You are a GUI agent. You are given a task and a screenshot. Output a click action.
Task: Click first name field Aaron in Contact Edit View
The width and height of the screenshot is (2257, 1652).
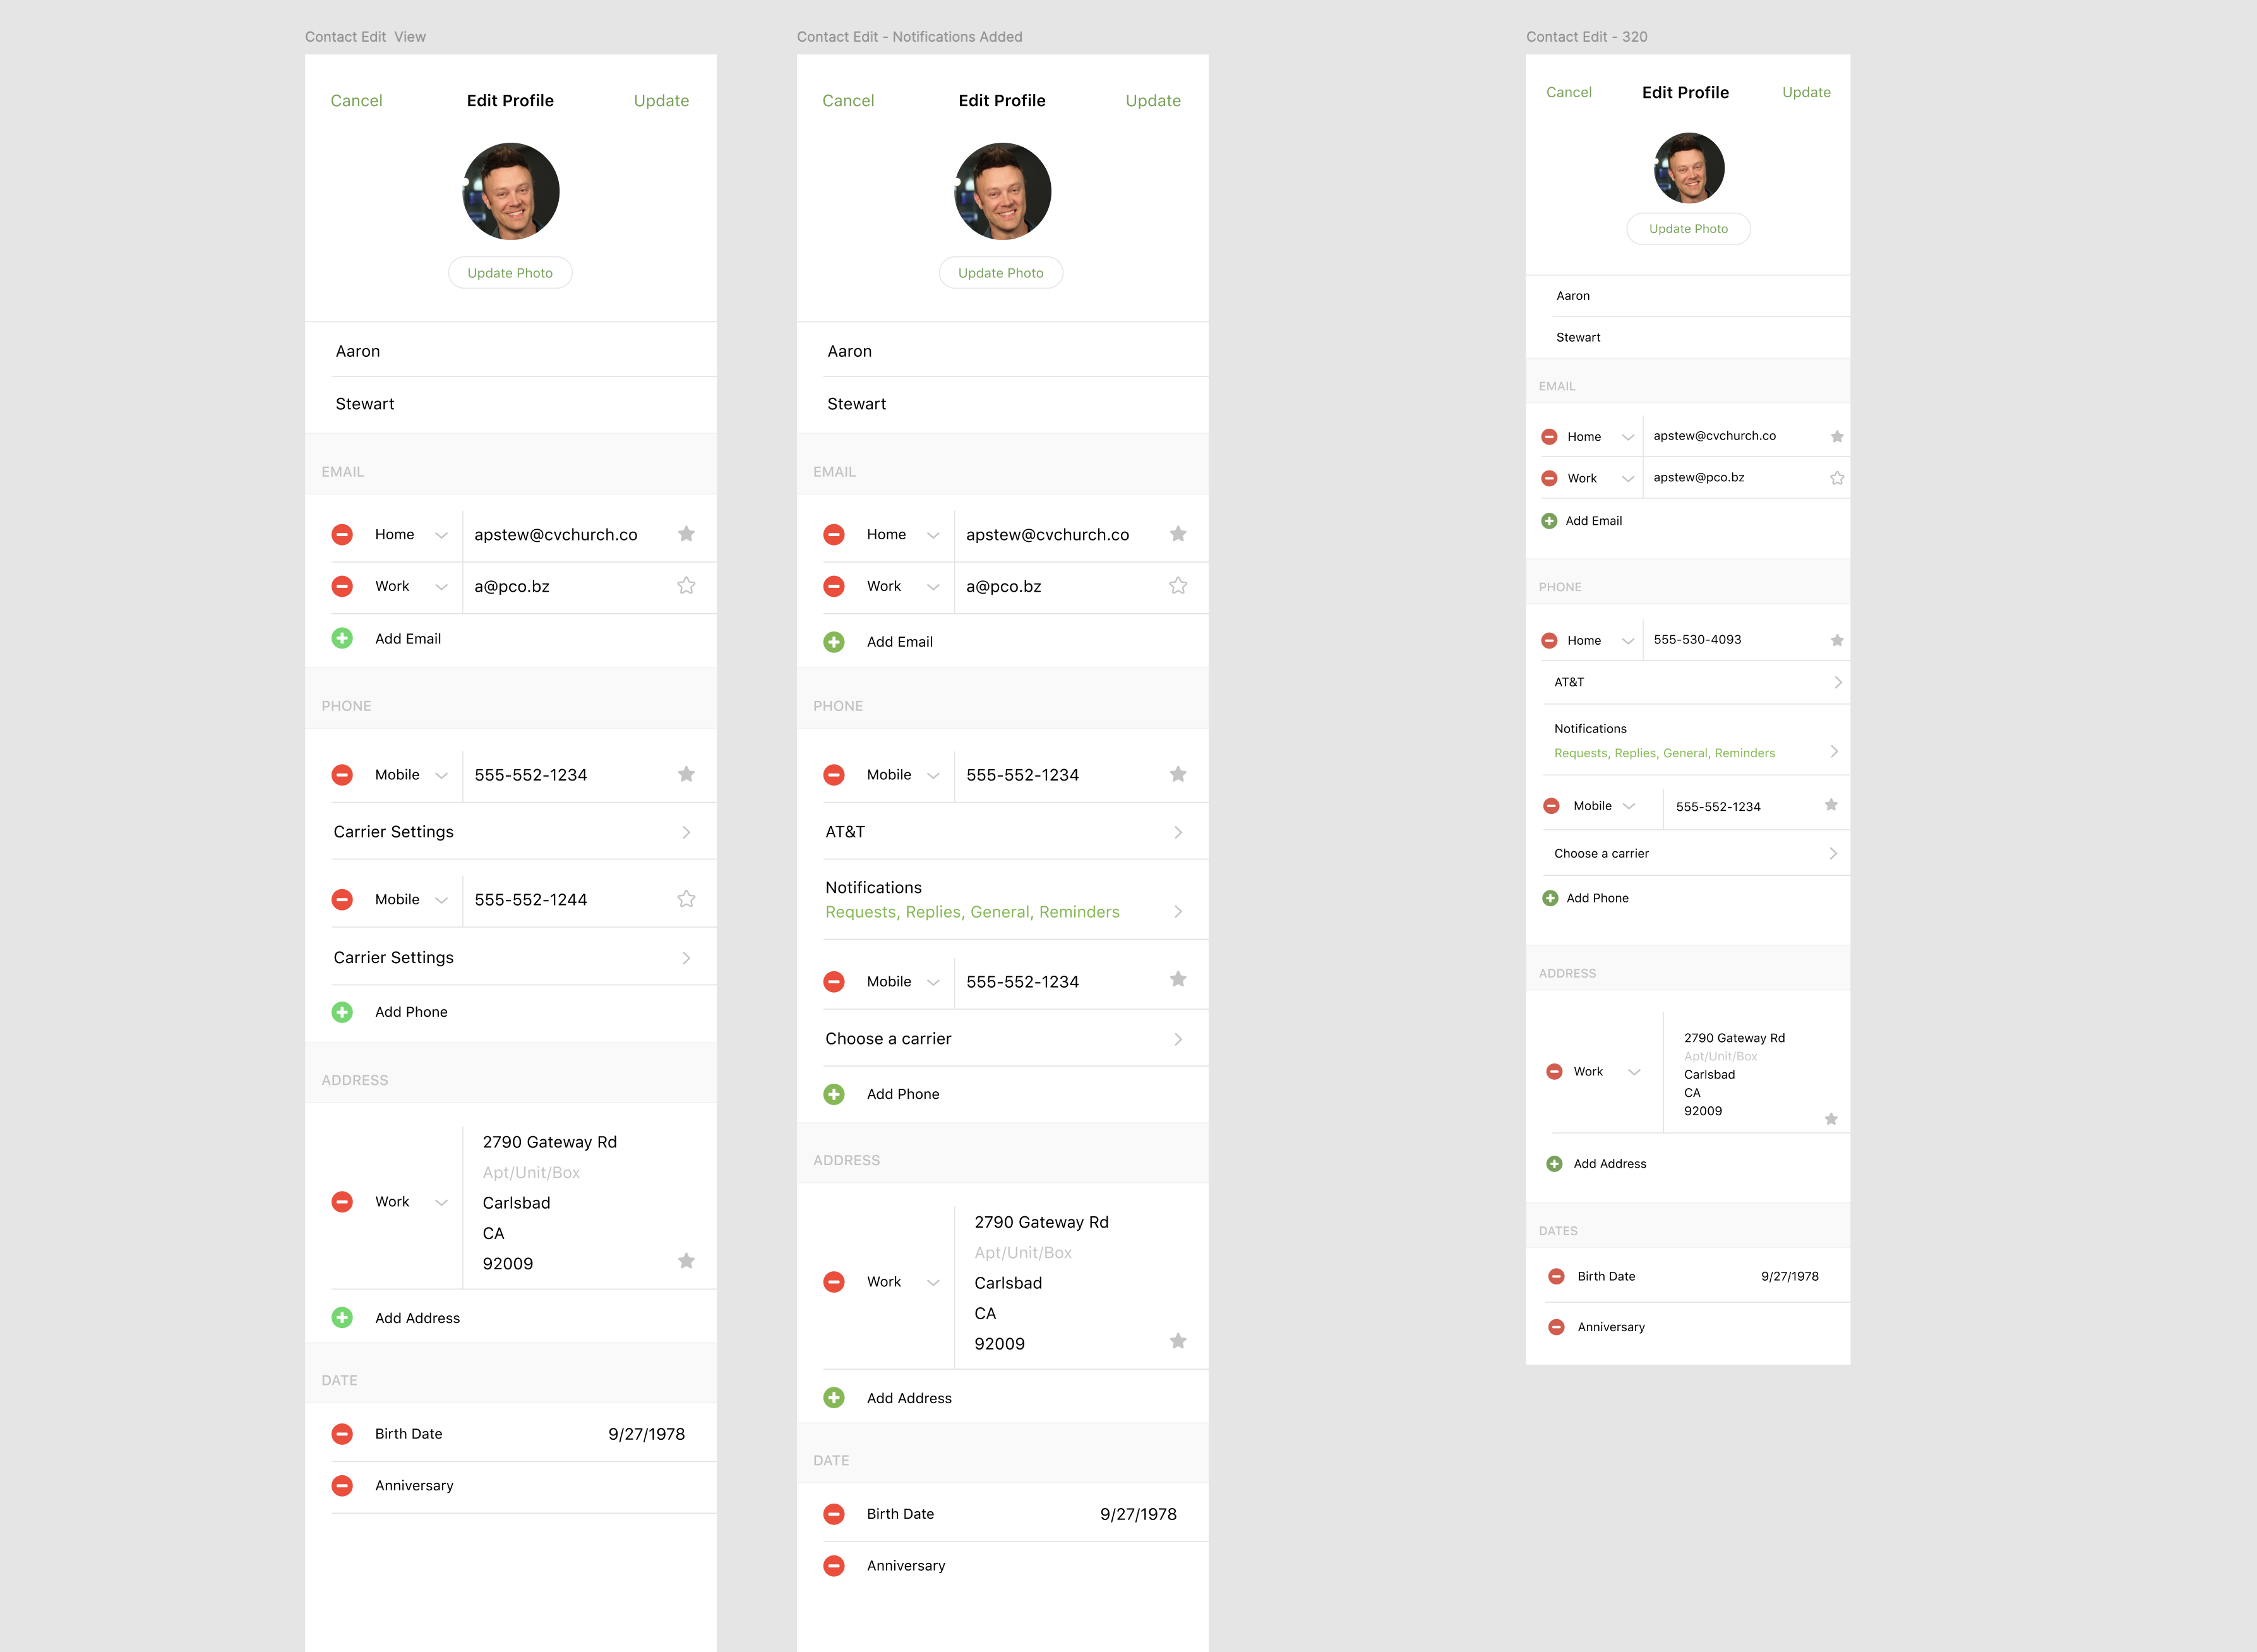(x=524, y=351)
